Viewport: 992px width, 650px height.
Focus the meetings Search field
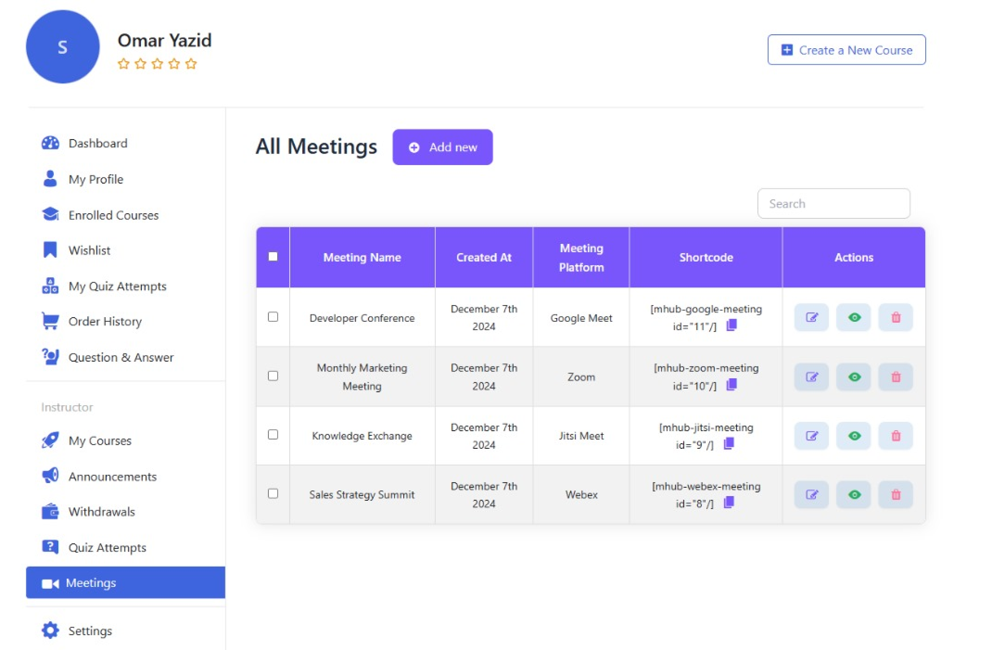pyautogui.click(x=833, y=204)
